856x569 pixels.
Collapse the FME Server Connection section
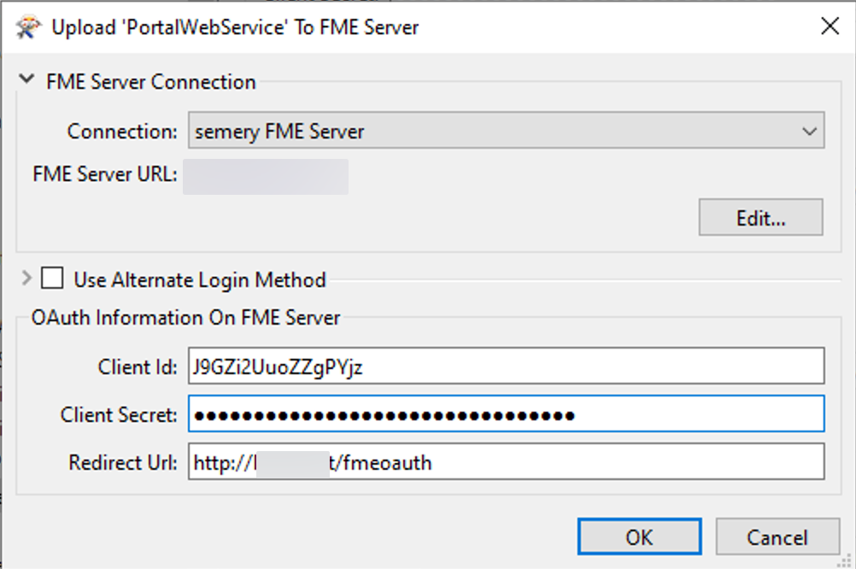(x=26, y=79)
